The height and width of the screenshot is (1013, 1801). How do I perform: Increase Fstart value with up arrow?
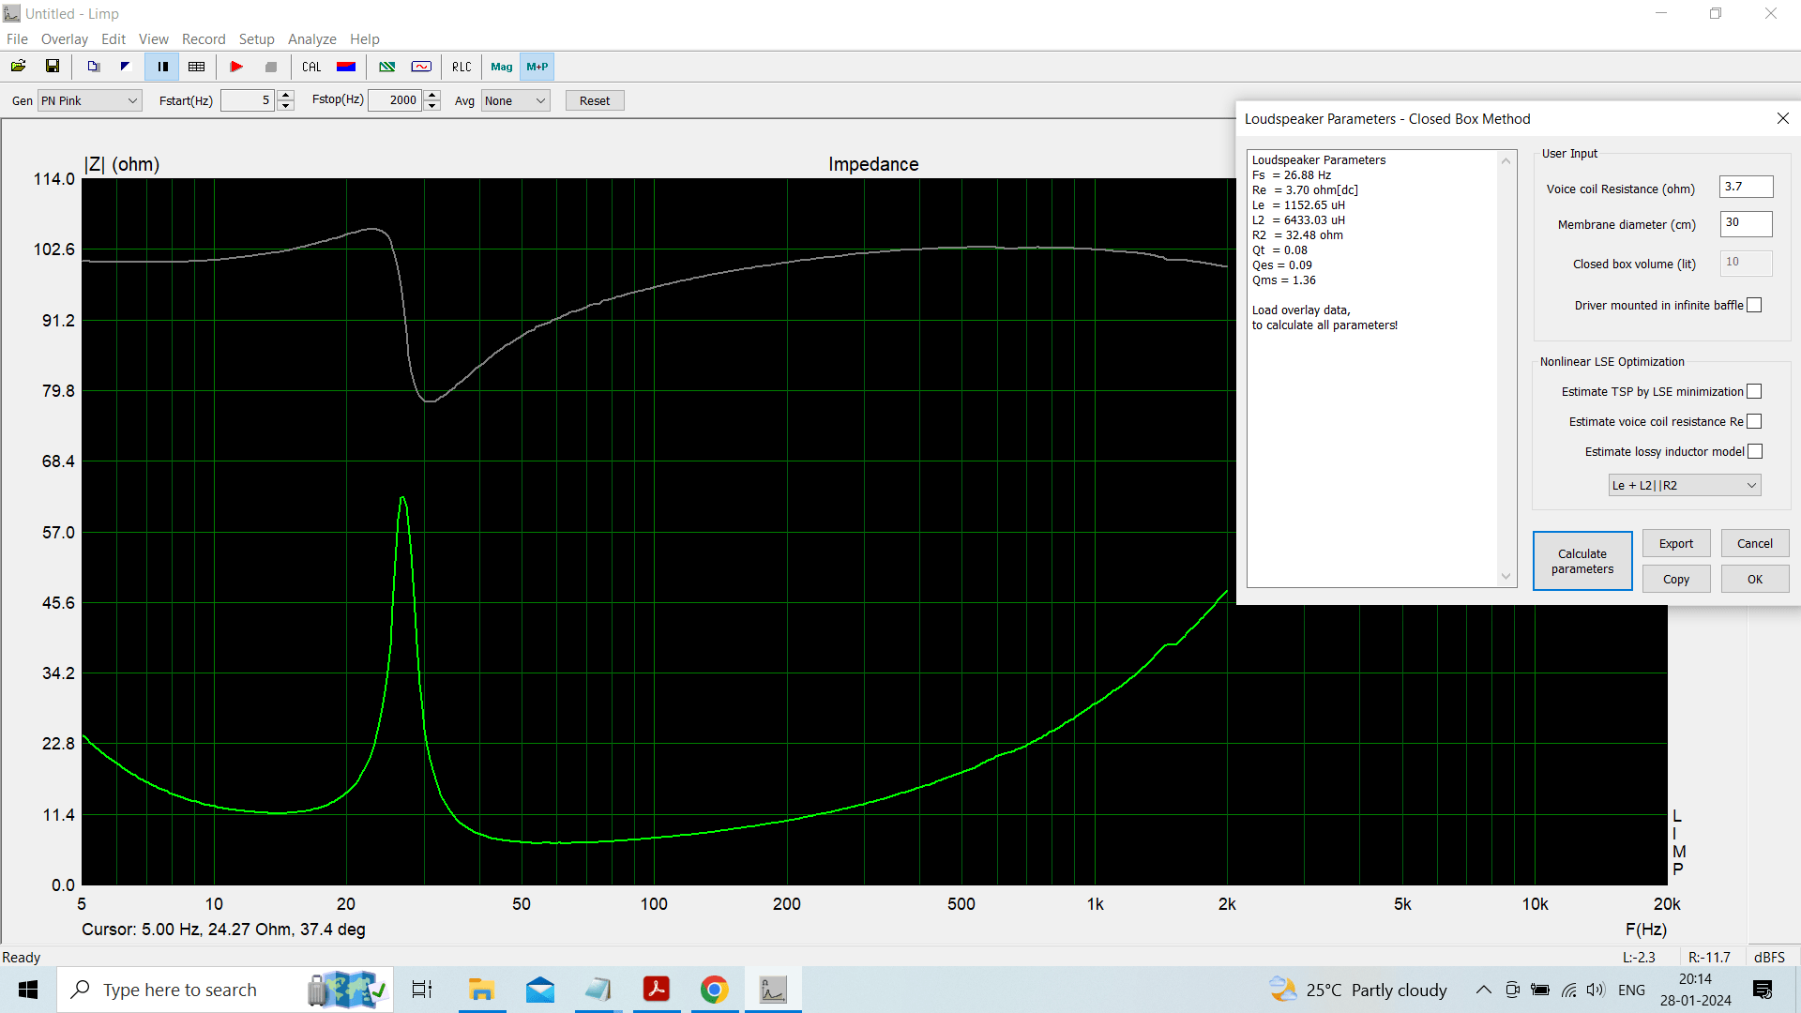point(286,95)
